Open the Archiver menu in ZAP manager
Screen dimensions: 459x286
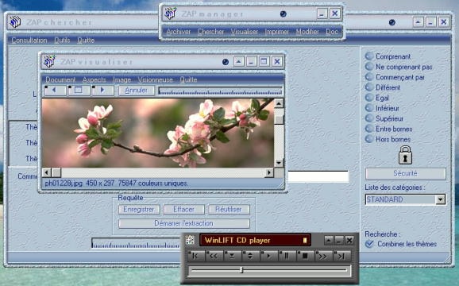178,32
